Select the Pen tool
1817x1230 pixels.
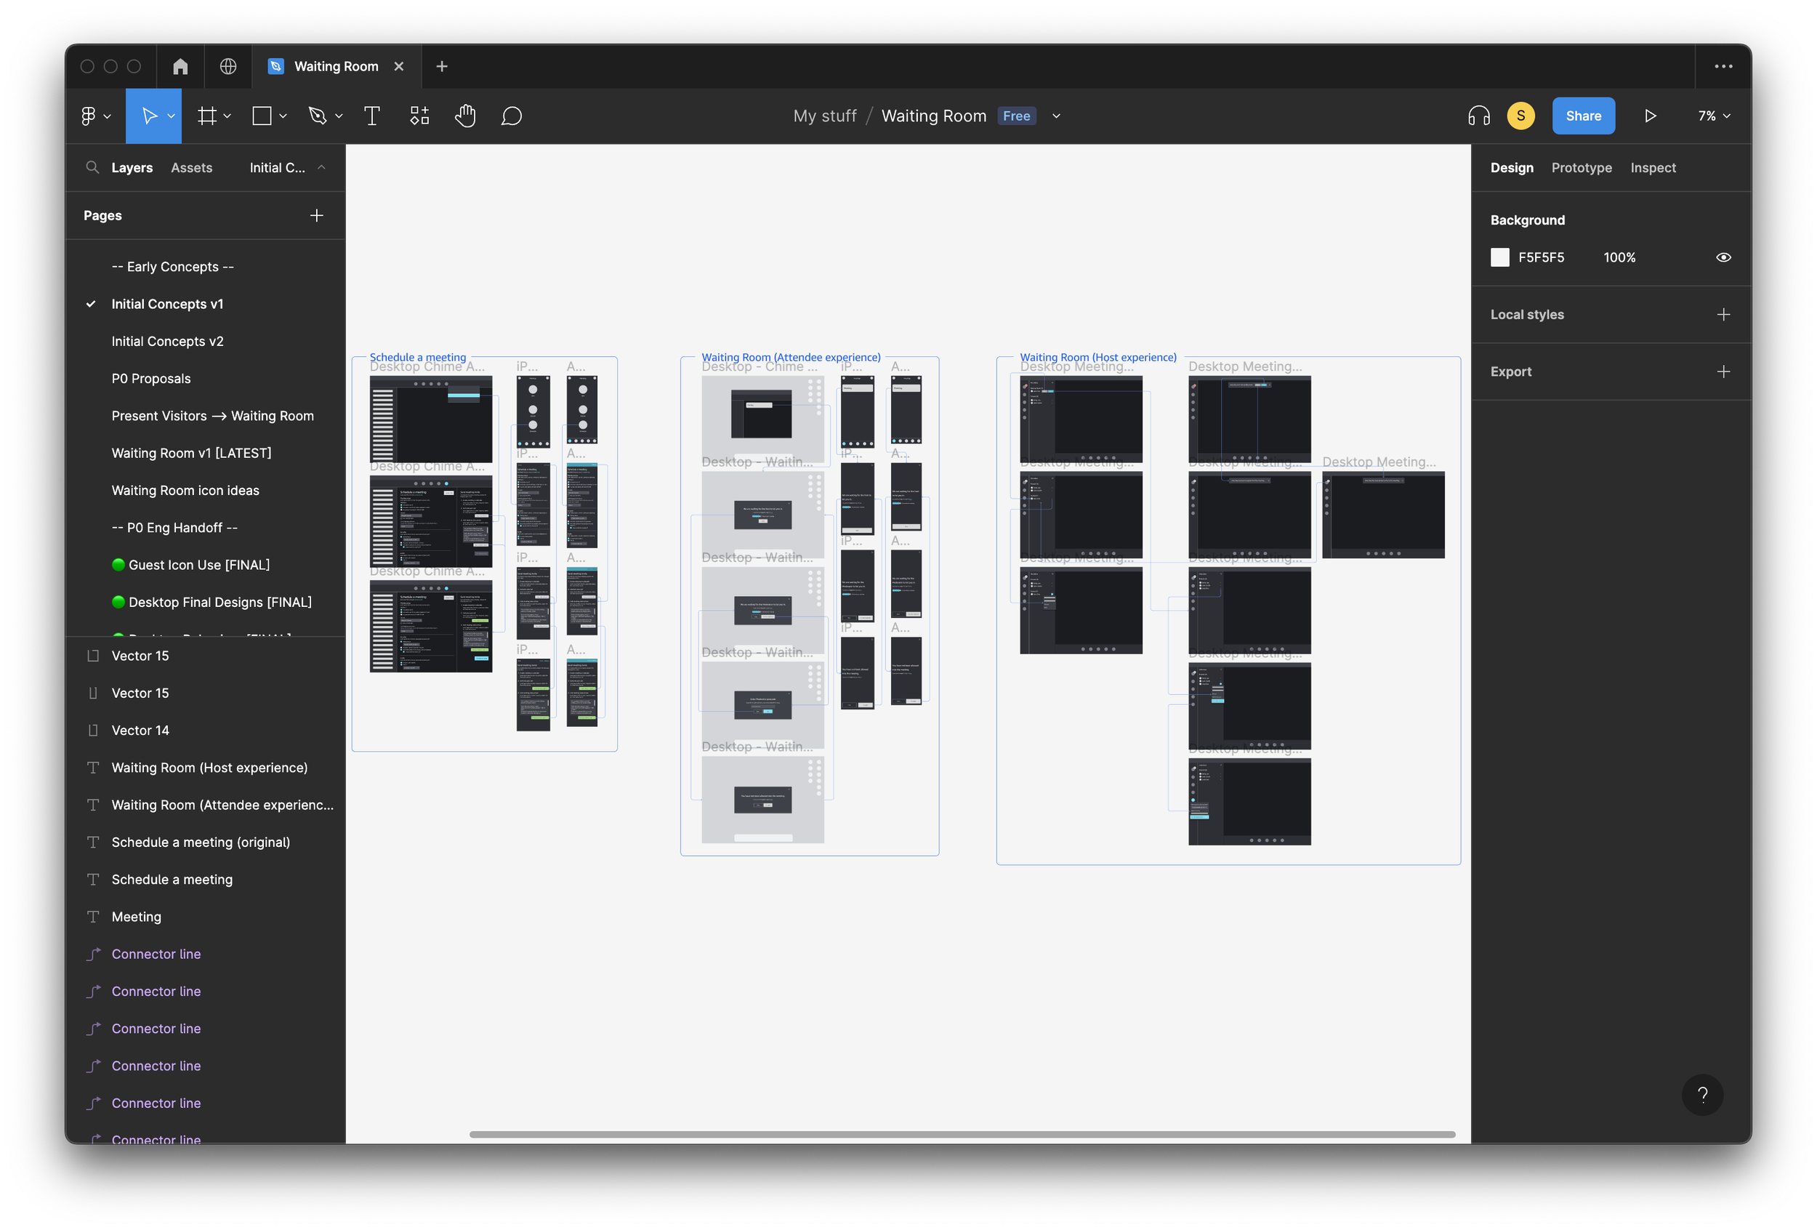[x=318, y=116]
